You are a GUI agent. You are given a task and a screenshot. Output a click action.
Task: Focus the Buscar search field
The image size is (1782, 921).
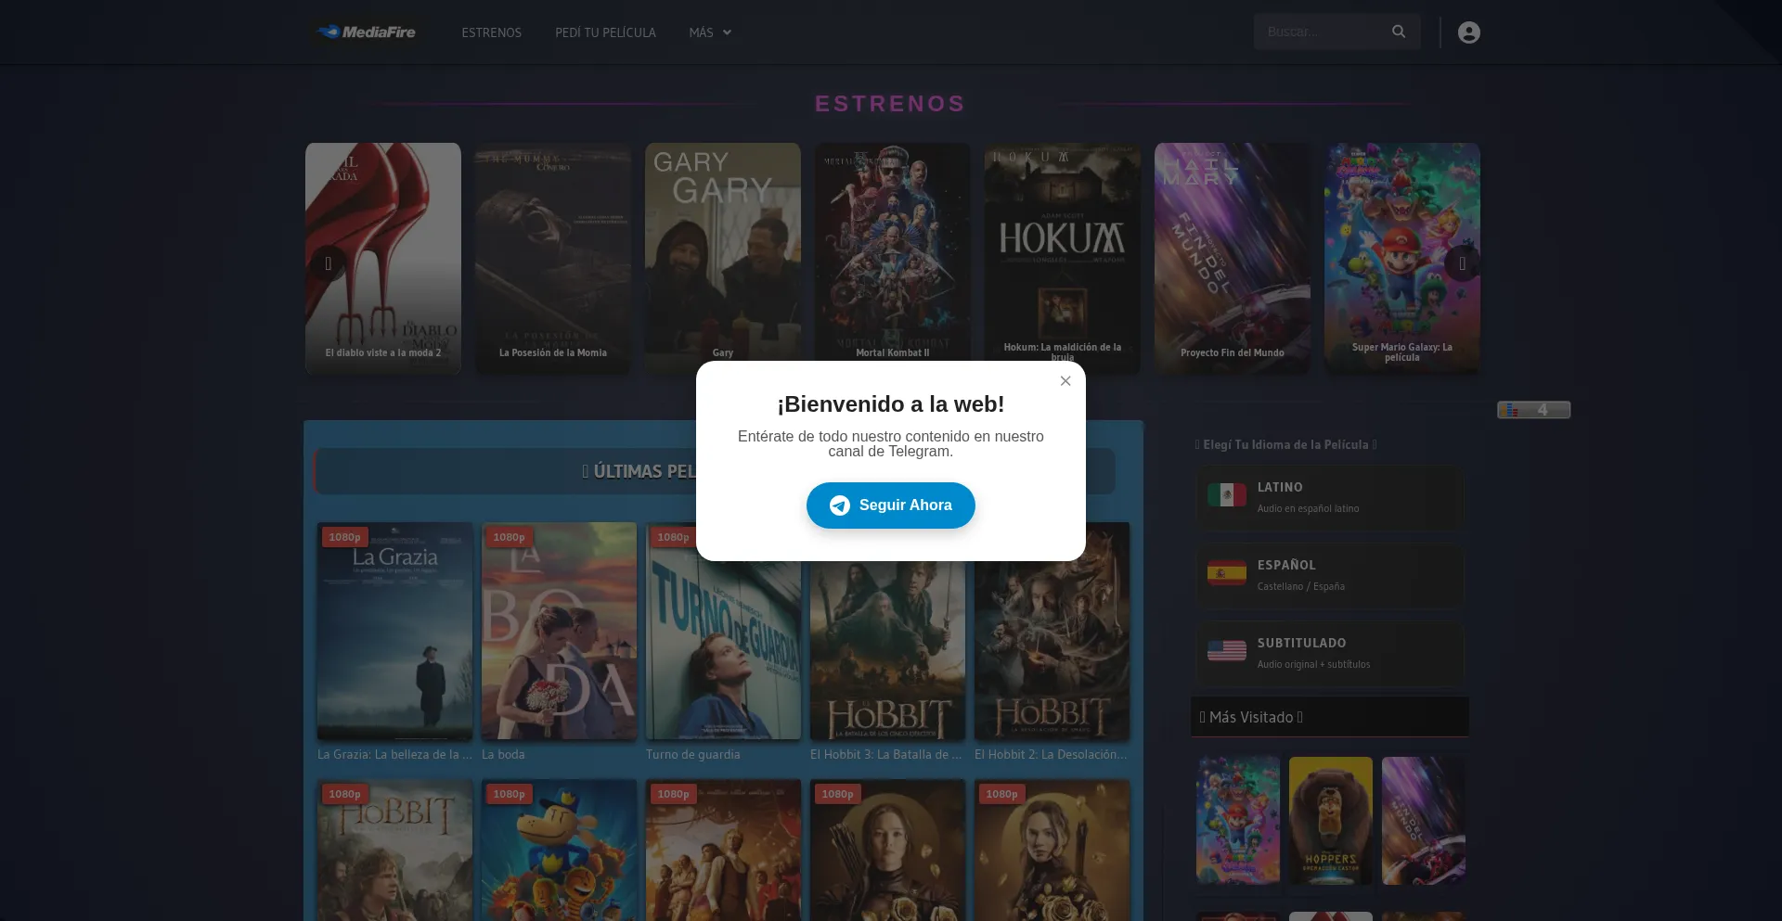[1323, 32]
